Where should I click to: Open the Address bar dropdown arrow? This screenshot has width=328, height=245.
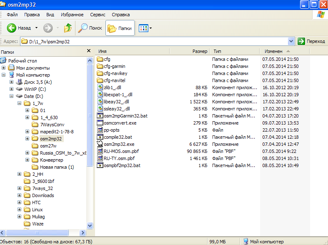[x=291, y=41]
